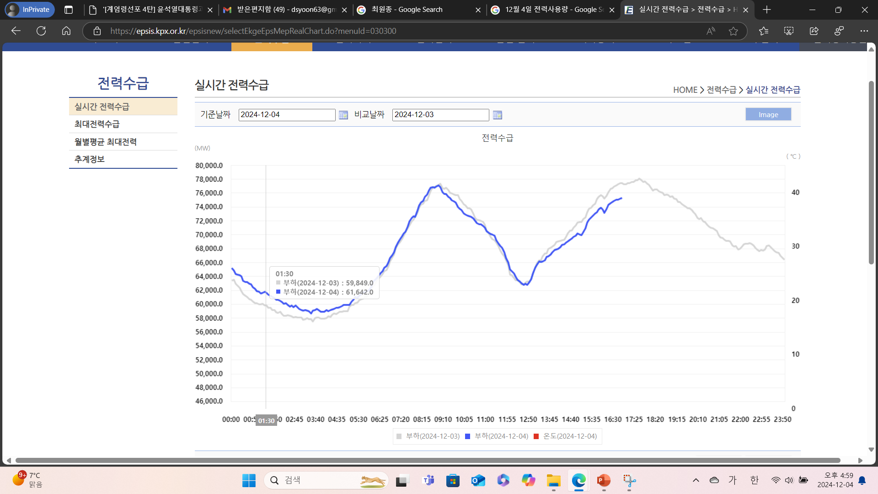Add page to favorites star icon
878x494 pixels.
pos(733,31)
